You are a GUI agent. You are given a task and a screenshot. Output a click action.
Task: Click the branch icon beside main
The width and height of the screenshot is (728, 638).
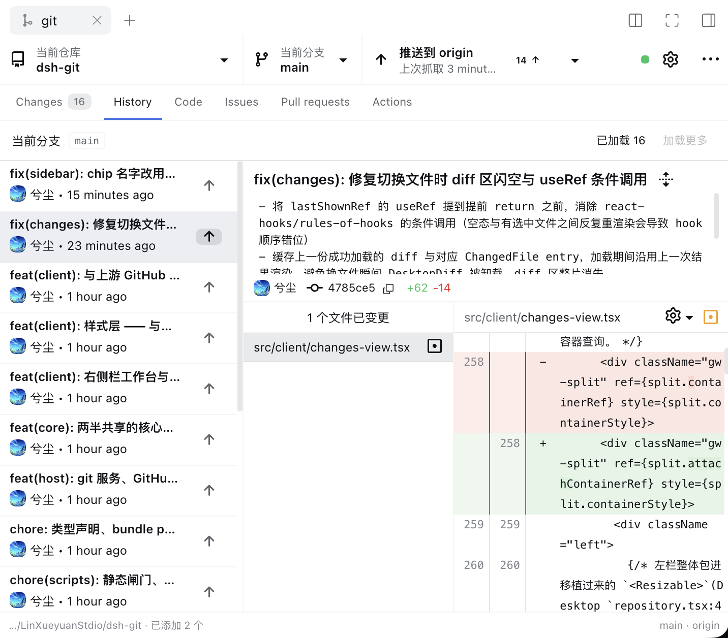pos(261,59)
